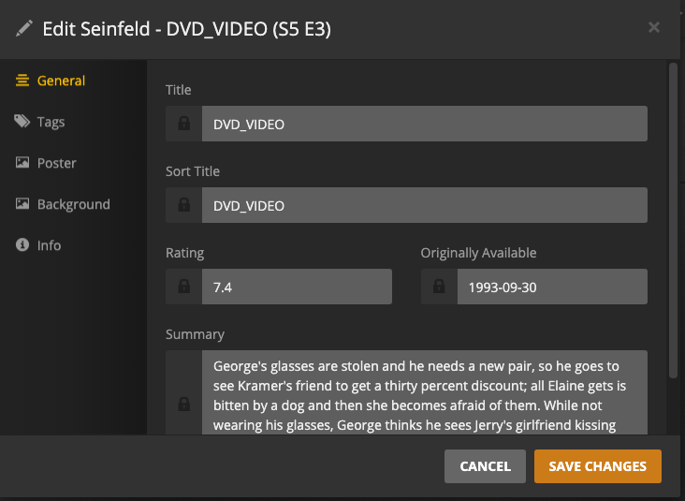685x501 pixels.
Task: Click the info circle icon
Action: tap(22, 244)
